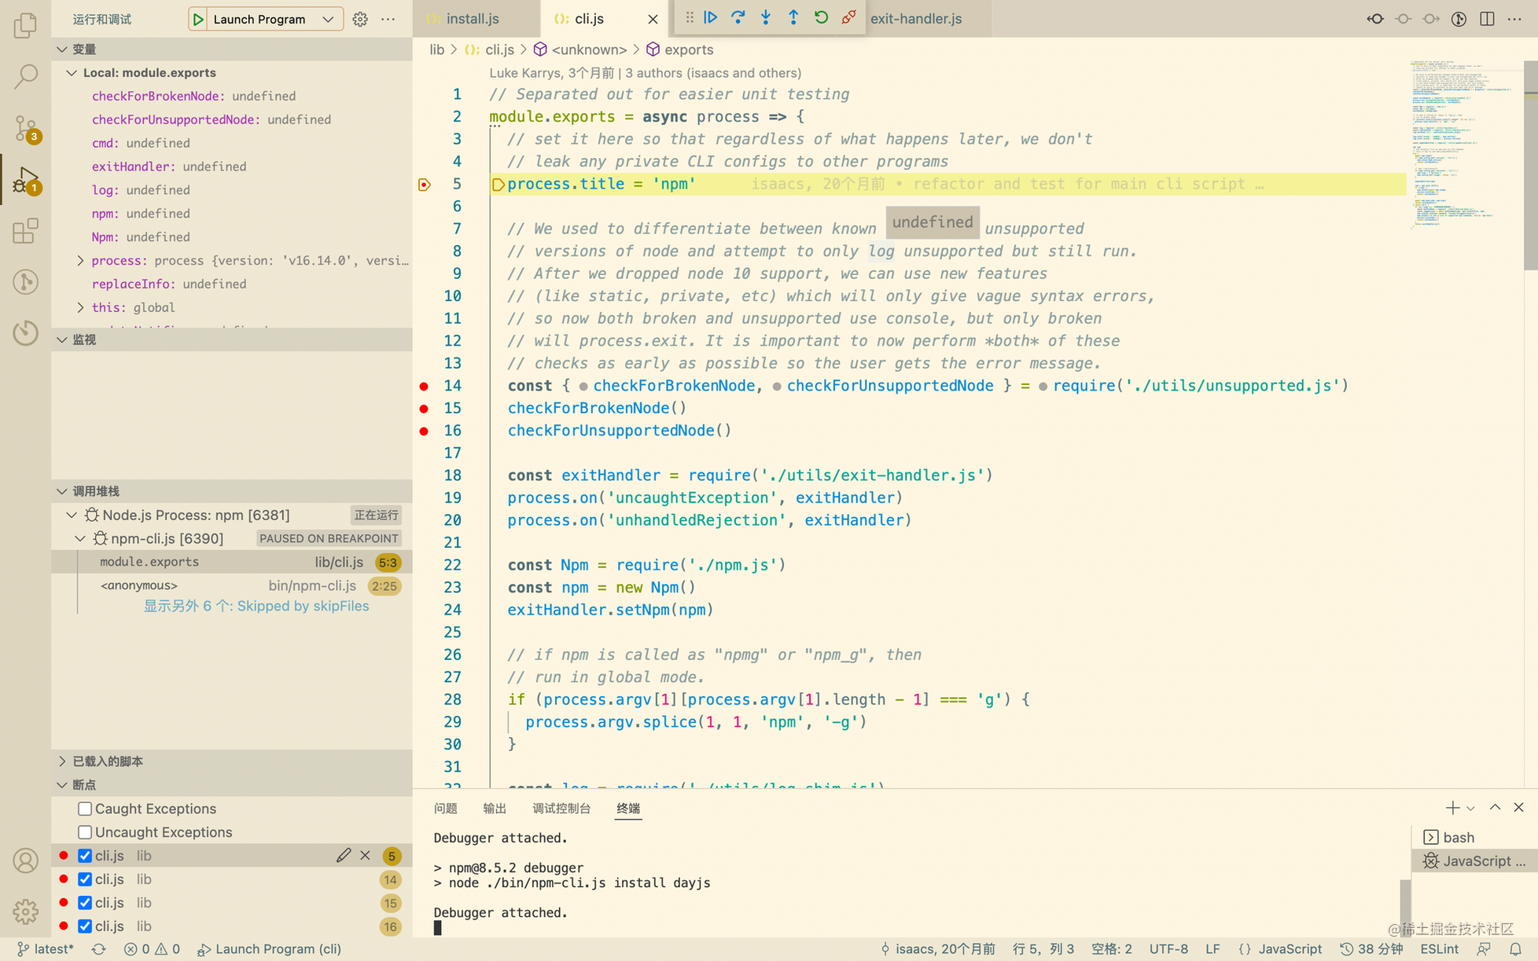Collapse the 断点 section
This screenshot has width=1538, height=961.
[x=62, y=785]
